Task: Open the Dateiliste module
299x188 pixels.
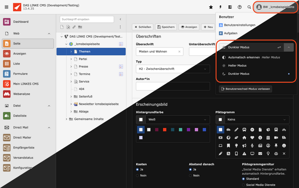Action: (x=28, y=116)
